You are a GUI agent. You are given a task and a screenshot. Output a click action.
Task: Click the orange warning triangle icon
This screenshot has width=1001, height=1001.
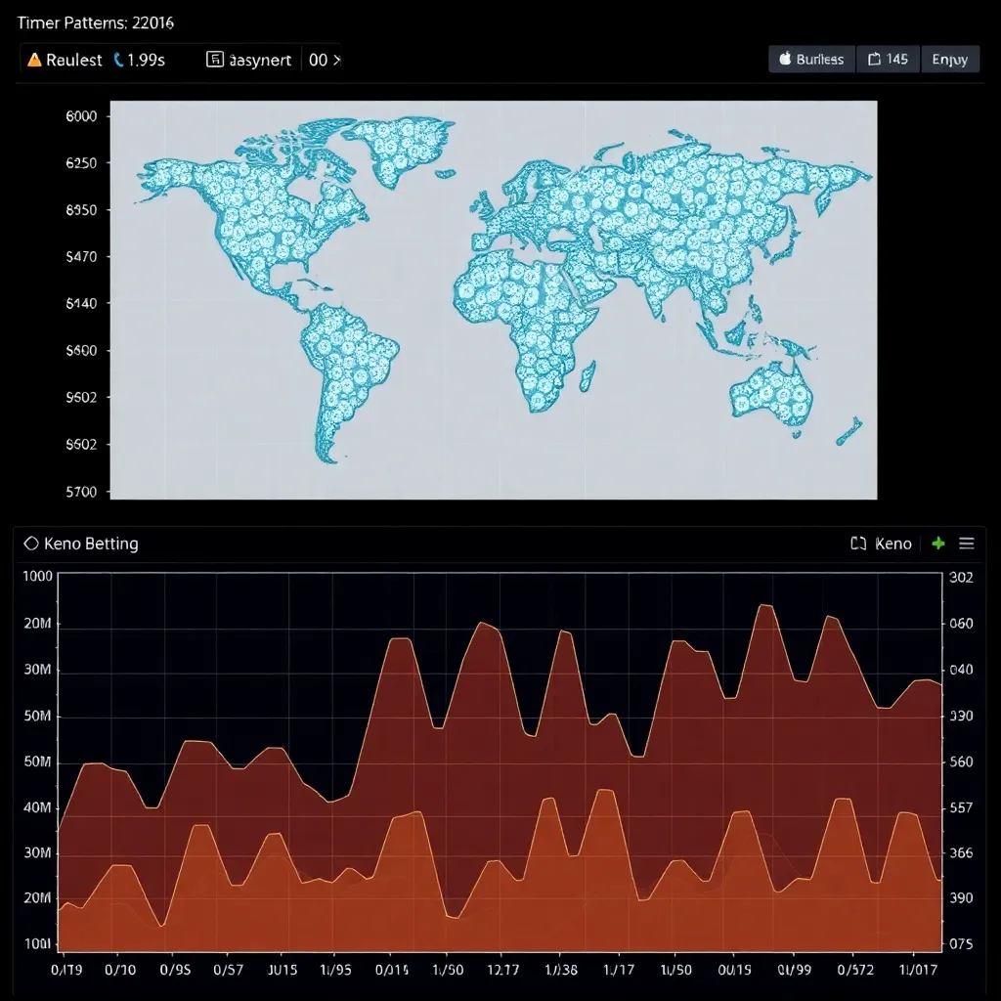[34, 60]
